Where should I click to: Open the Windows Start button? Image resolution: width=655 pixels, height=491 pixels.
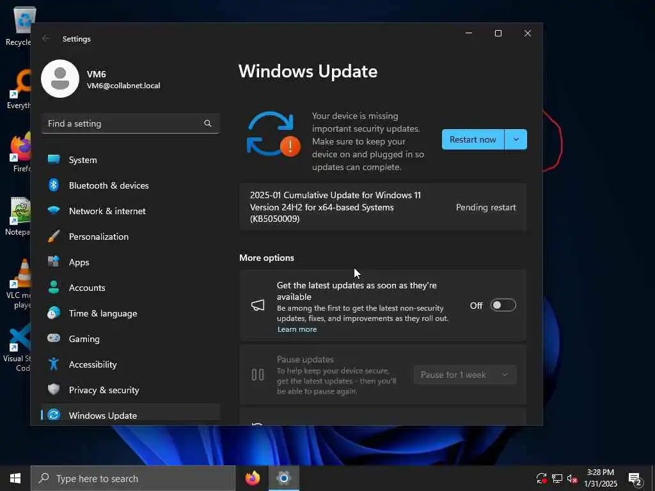15,478
